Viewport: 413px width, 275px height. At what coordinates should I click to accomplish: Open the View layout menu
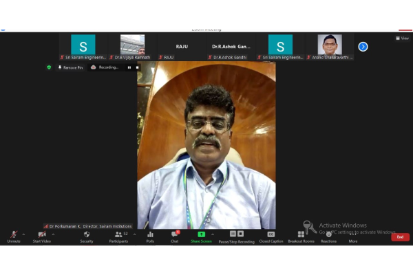click(402, 38)
